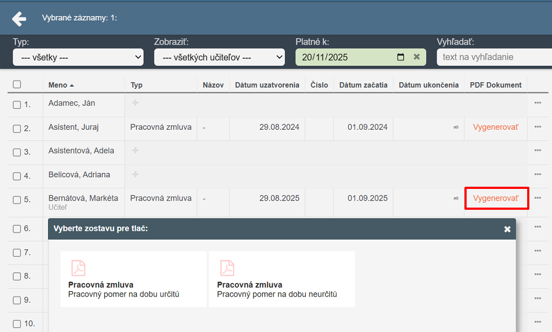Choose PDF icon for dobu určitú contract
The height and width of the screenshot is (332, 552).
click(78, 268)
